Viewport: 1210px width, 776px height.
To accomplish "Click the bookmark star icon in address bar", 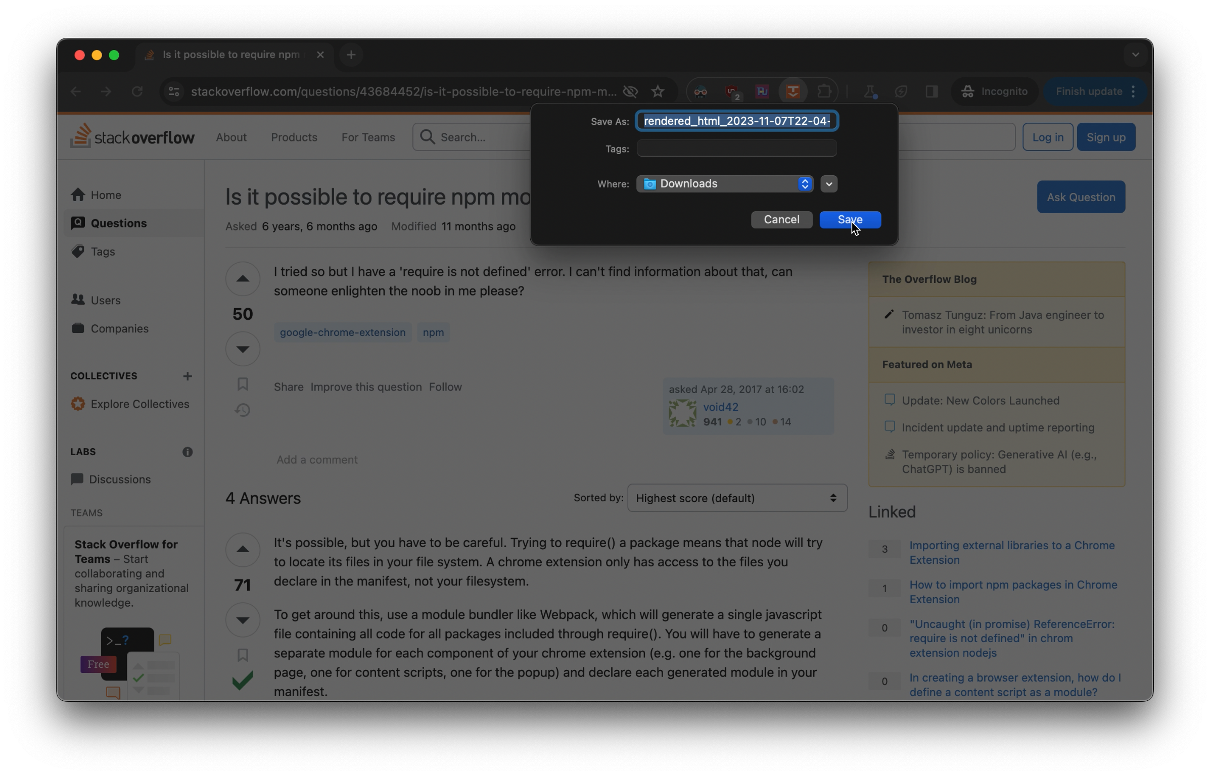I will point(658,91).
